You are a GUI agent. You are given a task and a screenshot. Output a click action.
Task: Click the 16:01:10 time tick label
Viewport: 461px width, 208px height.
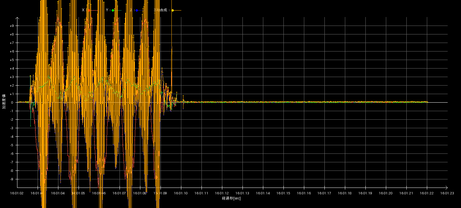[x=181, y=193]
